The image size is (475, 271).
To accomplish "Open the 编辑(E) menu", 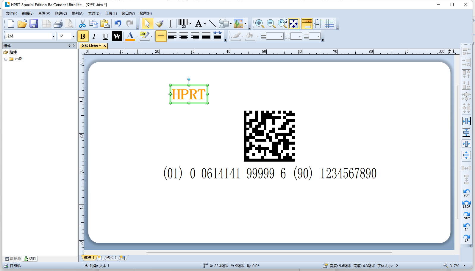I will click(x=28, y=13).
